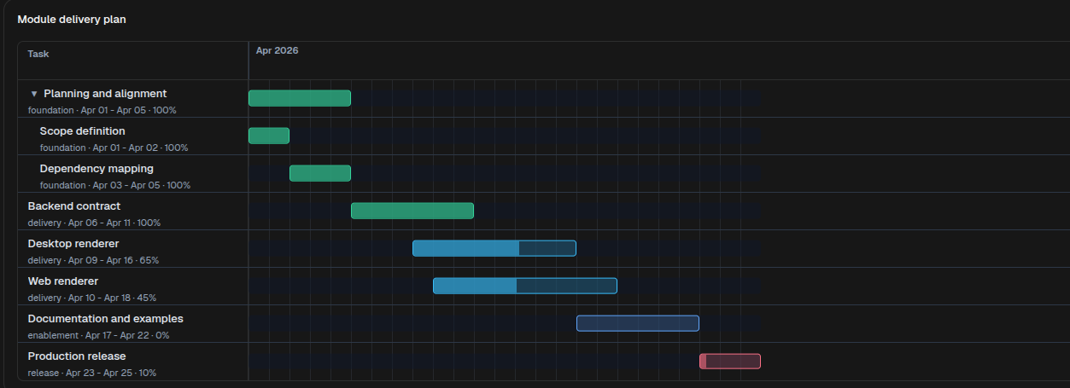The image size is (1070, 388).
Task: Click 'foundation · Apr 03 – Apr 05 · 100%' text
Action: pyautogui.click(x=115, y=185)
